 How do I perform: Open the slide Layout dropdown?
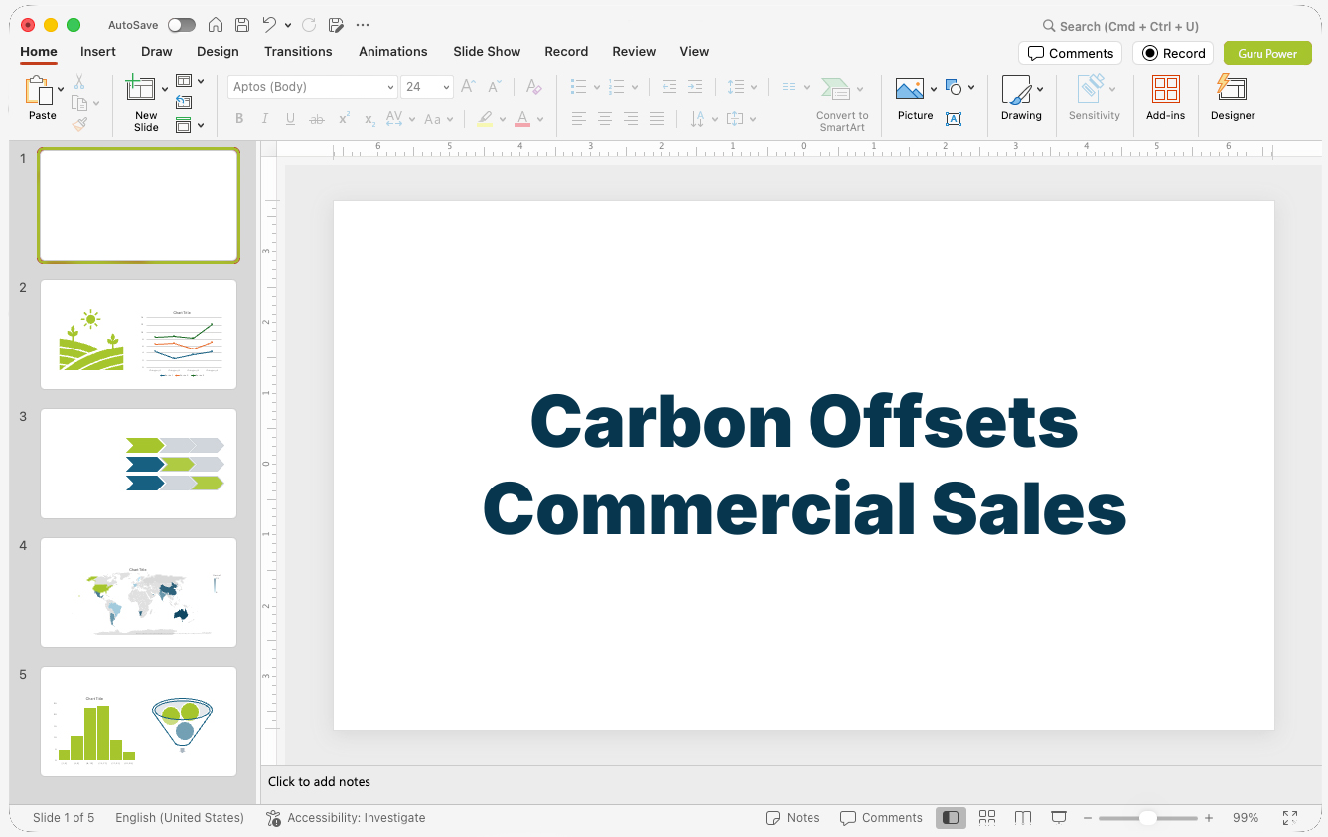pos(190,81)
